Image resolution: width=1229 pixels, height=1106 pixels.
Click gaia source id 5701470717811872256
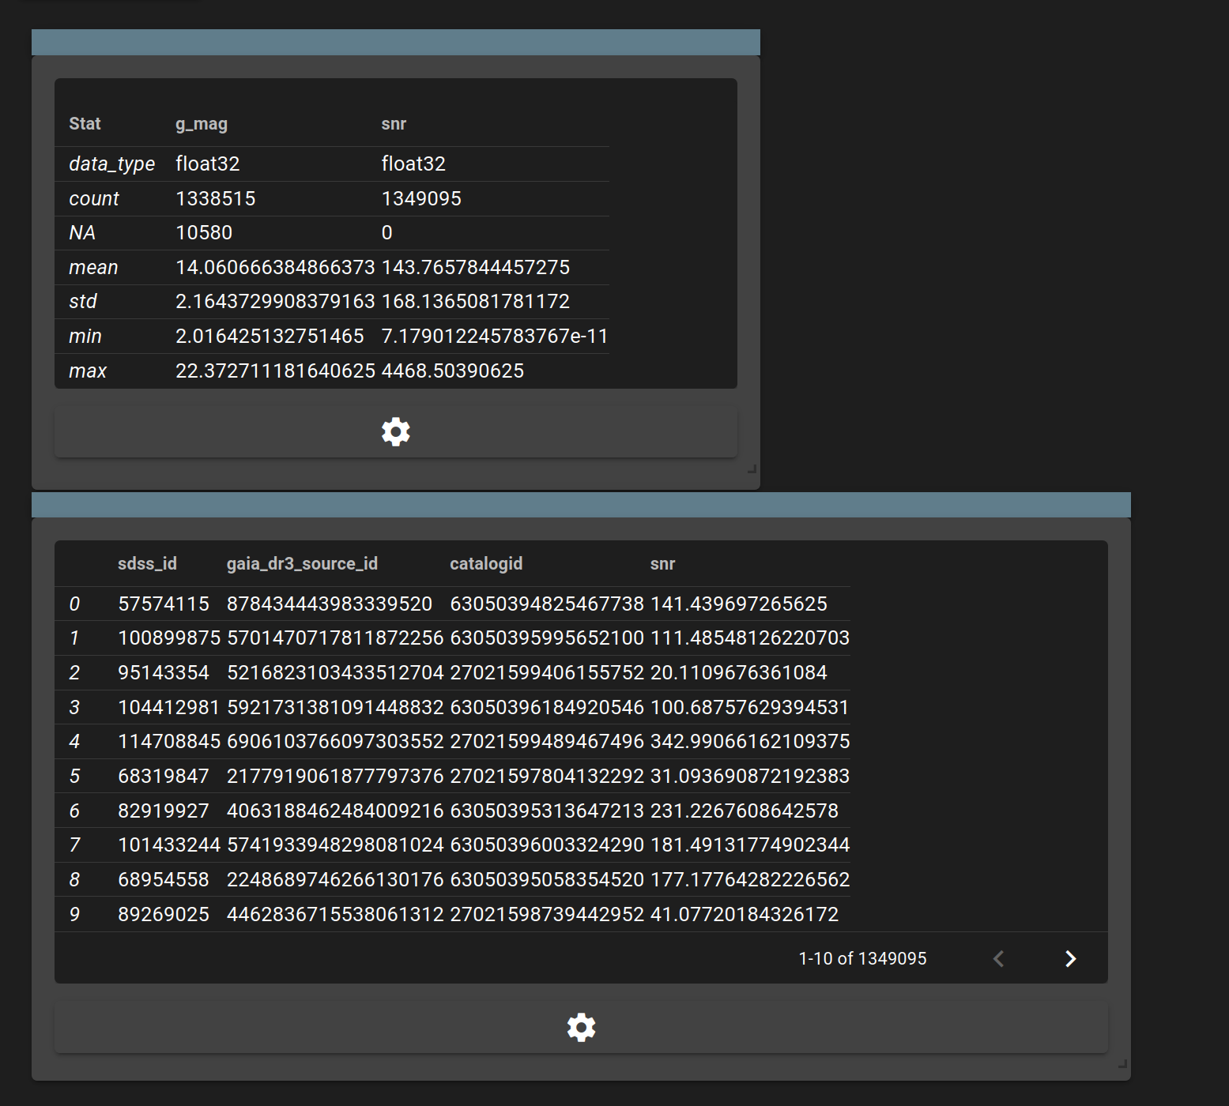coord(335,638)
